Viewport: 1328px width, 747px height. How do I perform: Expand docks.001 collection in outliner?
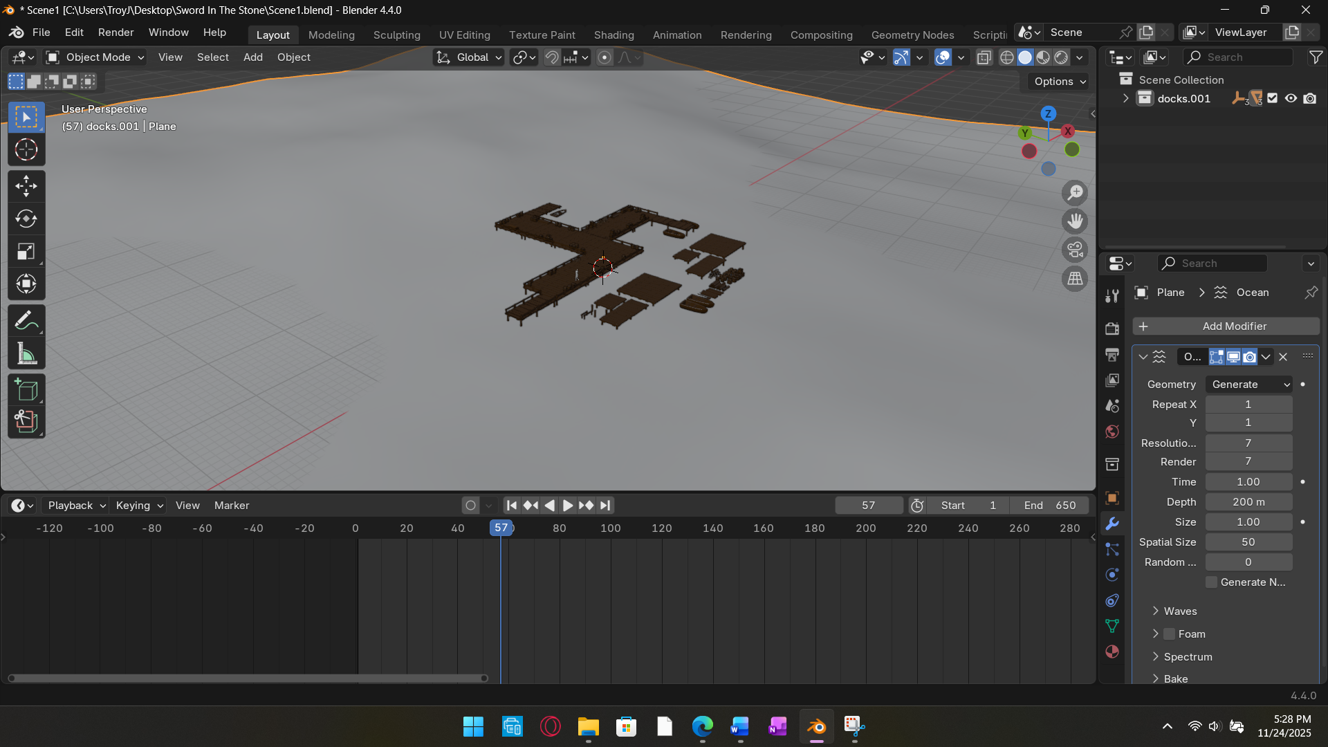(x=1126, y=98)
